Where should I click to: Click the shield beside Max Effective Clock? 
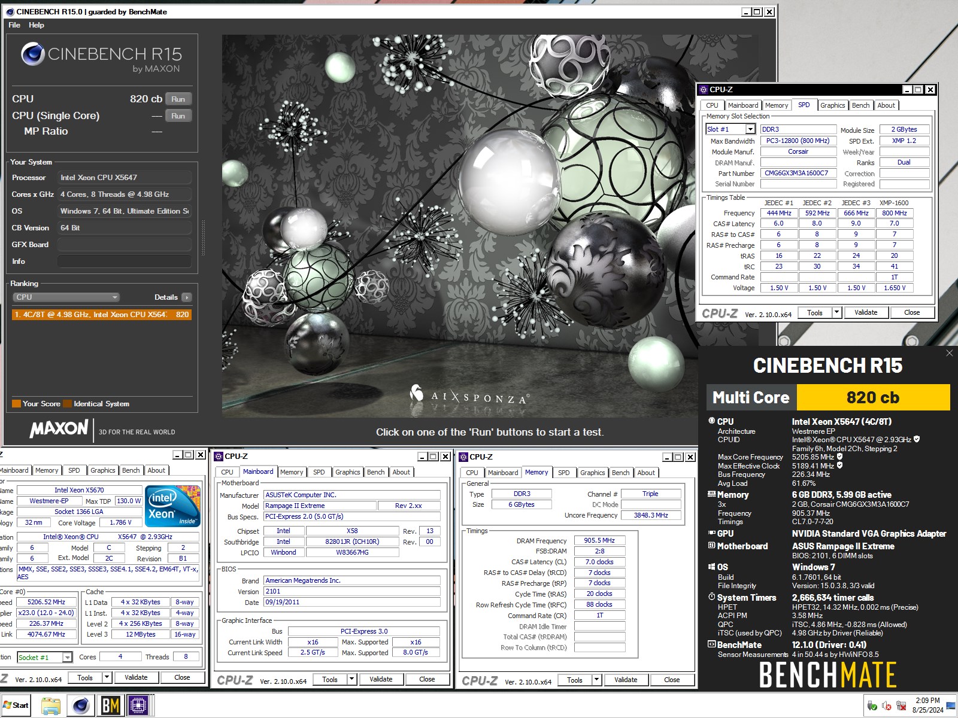840,466
